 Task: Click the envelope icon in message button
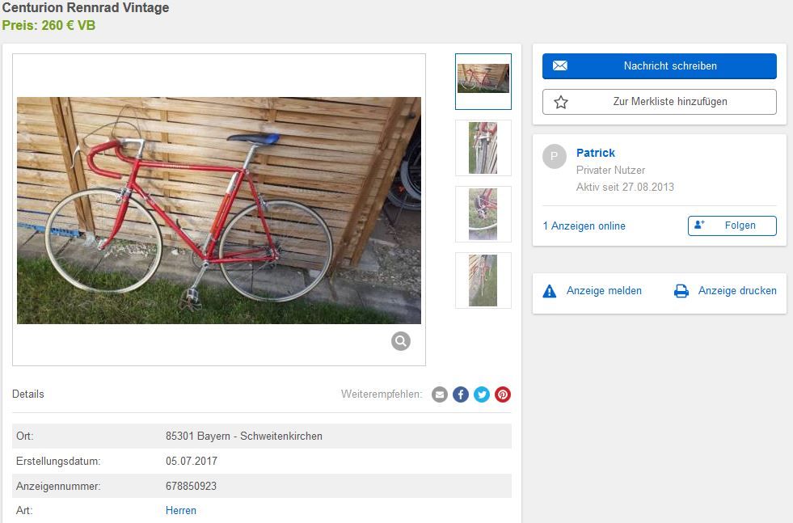coord(560,65)
